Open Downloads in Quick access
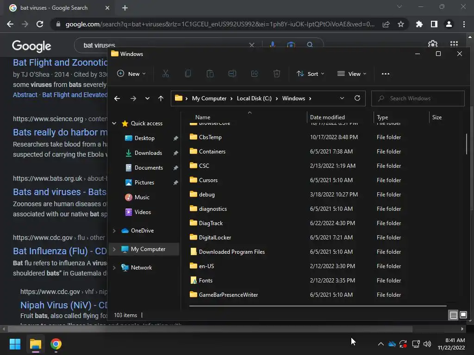The width and height of the screenshot is (474, 355). pos(148,153)
